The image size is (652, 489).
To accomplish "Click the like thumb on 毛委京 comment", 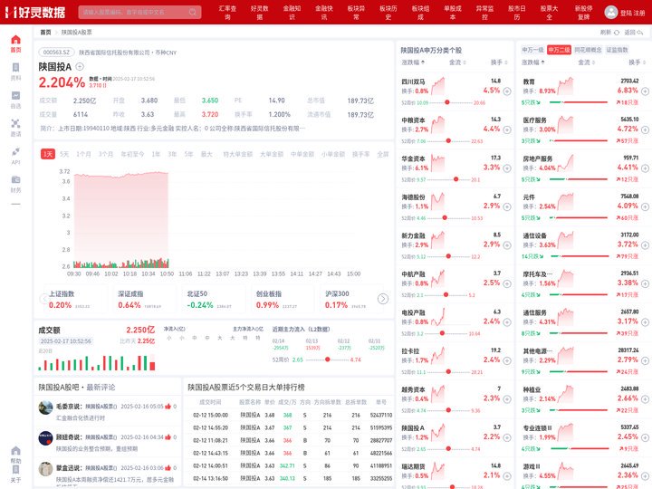I will (x=168, y=407).
